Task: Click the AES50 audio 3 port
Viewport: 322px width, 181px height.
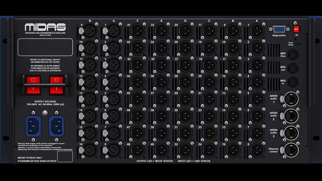Action: 291,133
